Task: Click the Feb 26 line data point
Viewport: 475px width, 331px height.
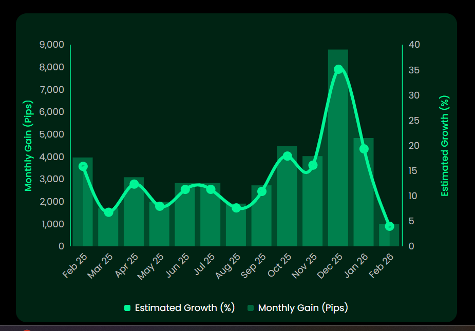Action: tap(389, 226)
